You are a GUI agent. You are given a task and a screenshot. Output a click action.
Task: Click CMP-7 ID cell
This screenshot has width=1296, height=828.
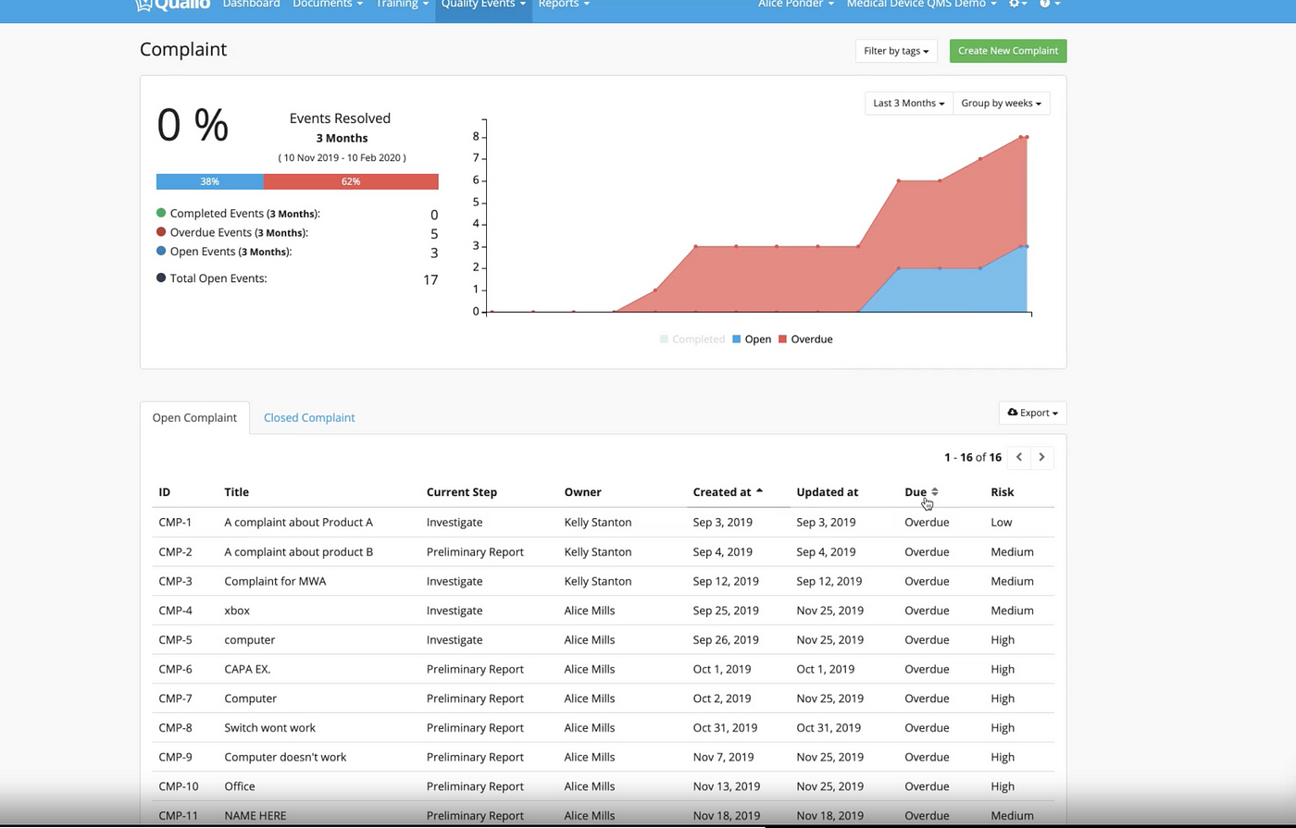[x=175, y=698]
